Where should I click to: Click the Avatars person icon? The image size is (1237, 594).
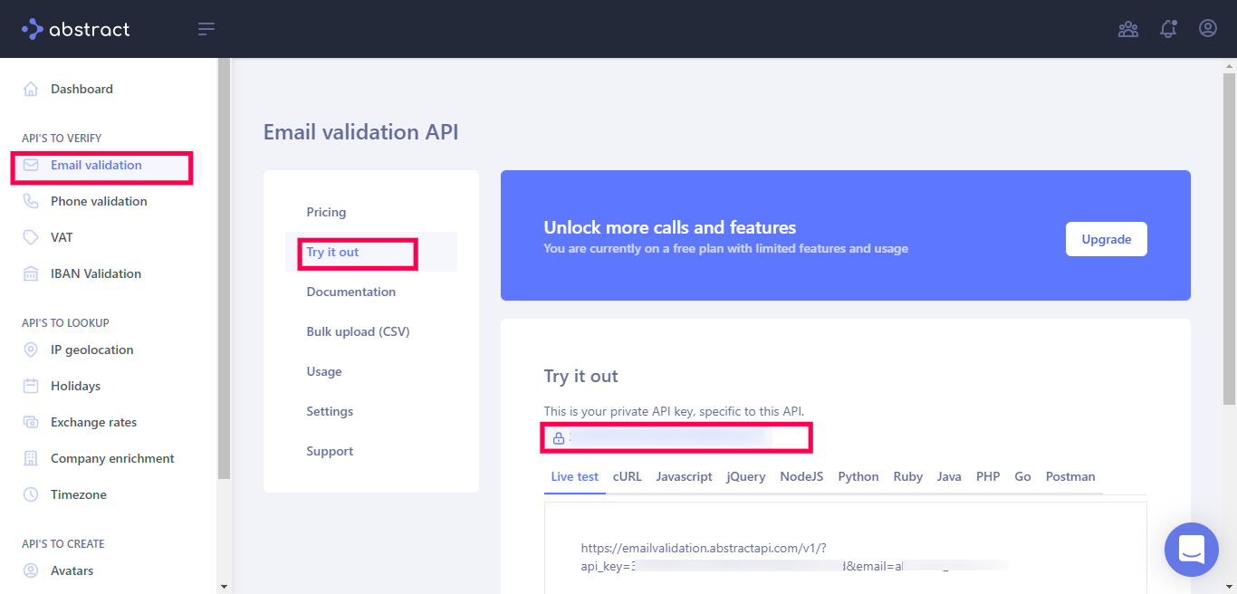pos(31,570)
